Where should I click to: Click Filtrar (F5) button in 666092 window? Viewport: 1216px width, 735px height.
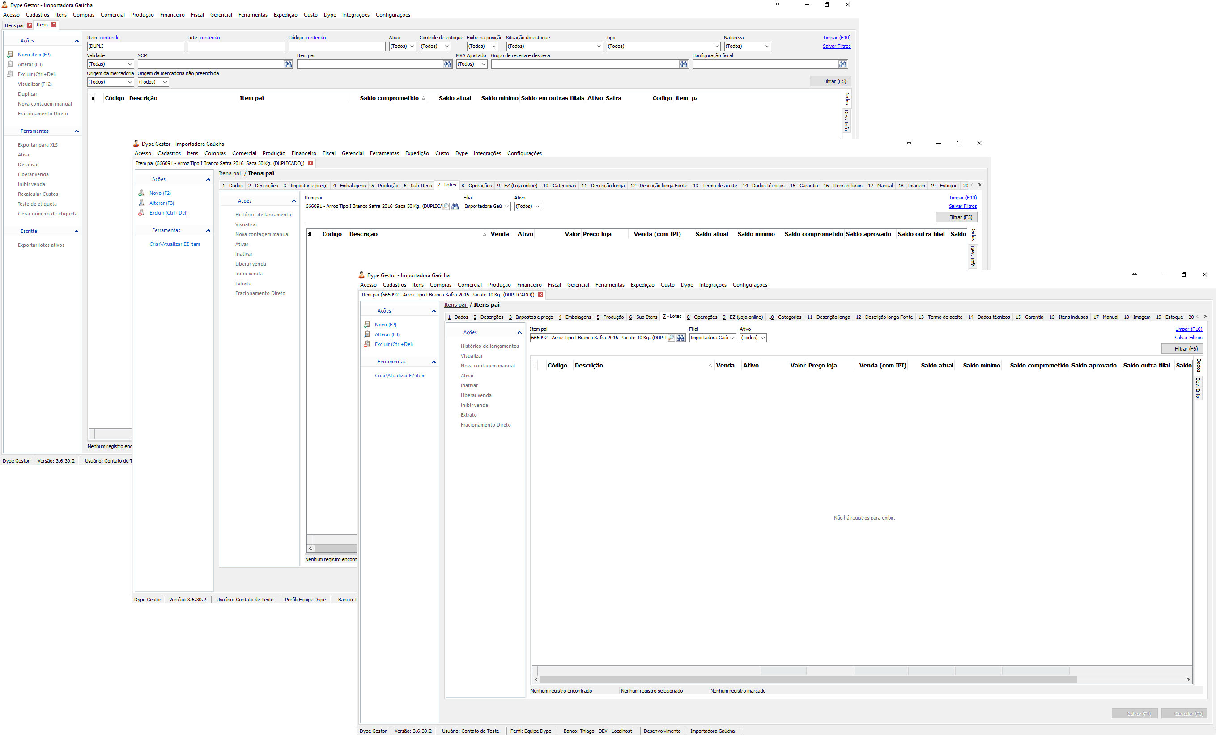click(x=1182, y=349)
